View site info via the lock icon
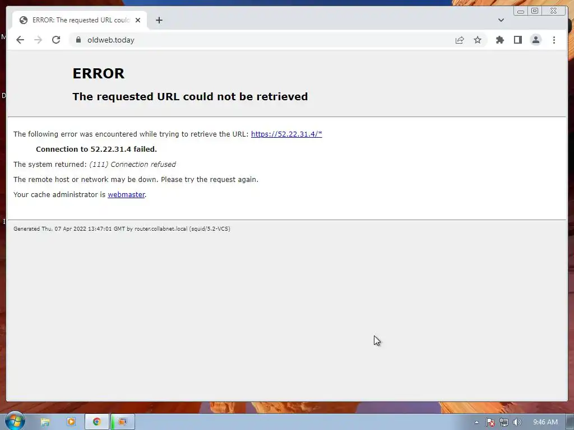 pos(78,40)
